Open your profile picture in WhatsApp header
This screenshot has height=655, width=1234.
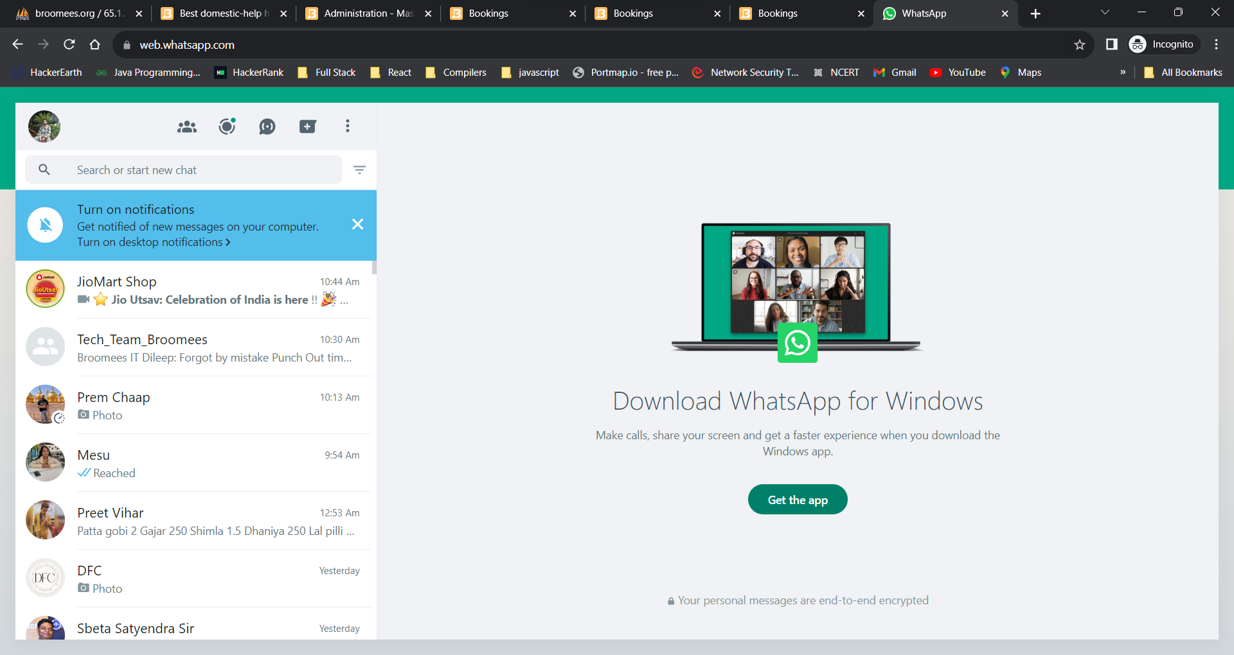click(44, 127)
